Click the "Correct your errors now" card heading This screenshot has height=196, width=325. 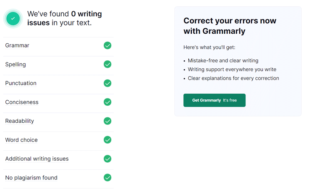[x=230, y=26]
